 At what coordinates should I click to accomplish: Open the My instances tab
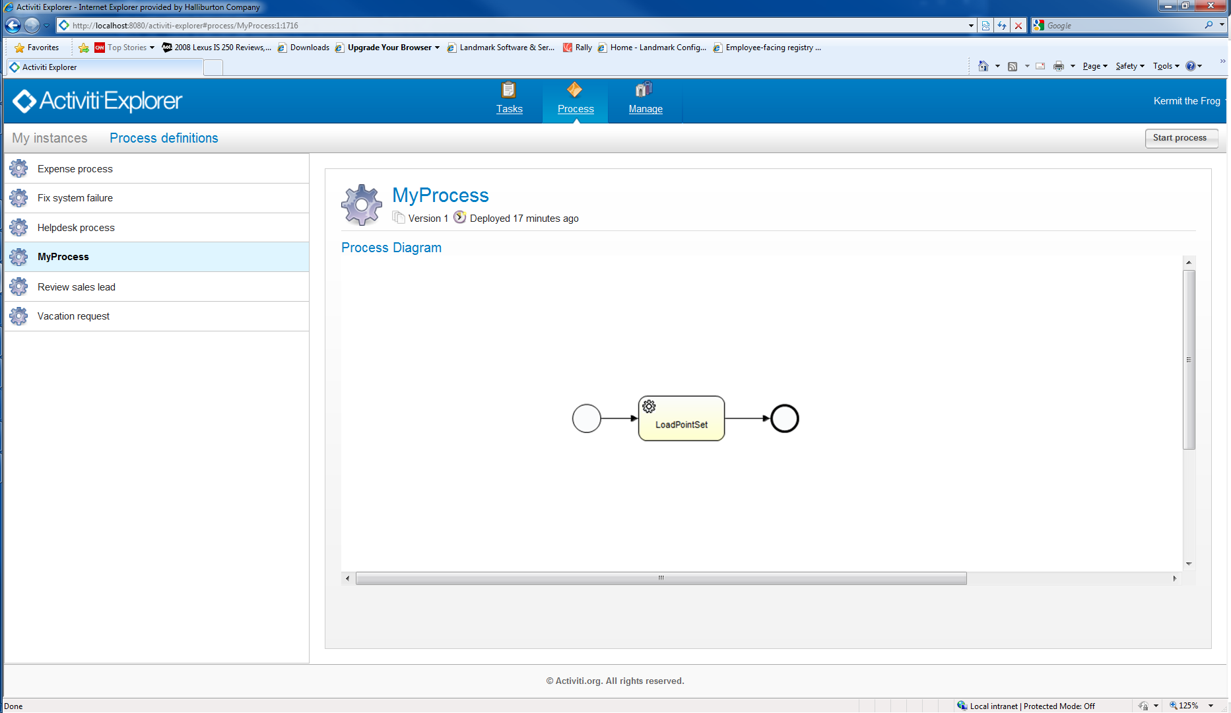(x=50, y=138)
